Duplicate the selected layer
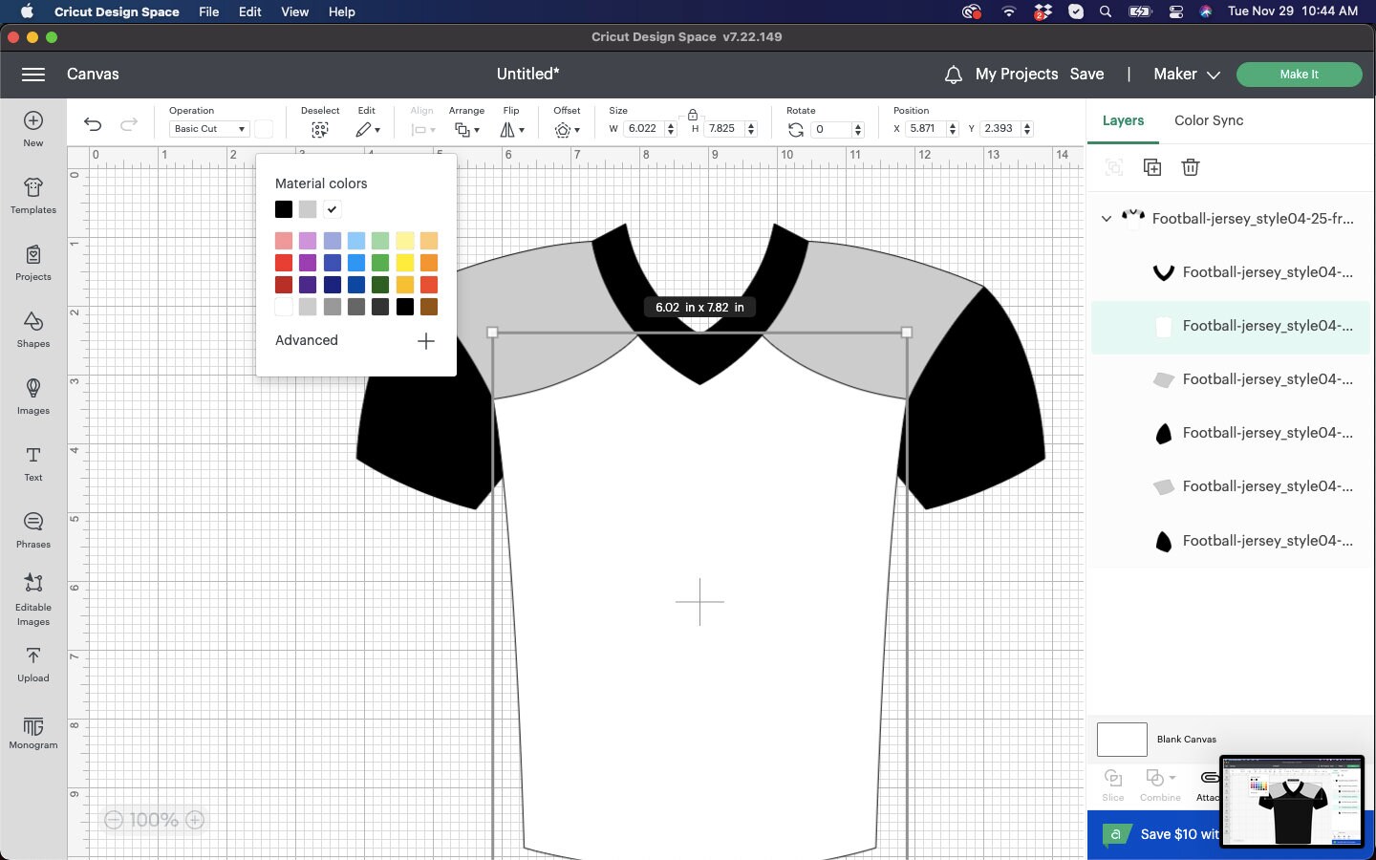 (1152, 167)
